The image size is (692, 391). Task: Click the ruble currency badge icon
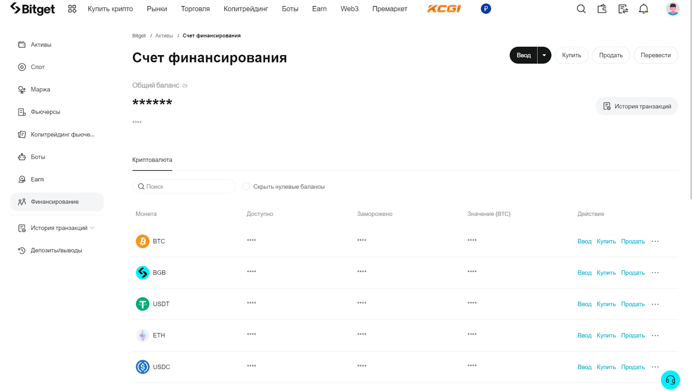click(486, 9)
